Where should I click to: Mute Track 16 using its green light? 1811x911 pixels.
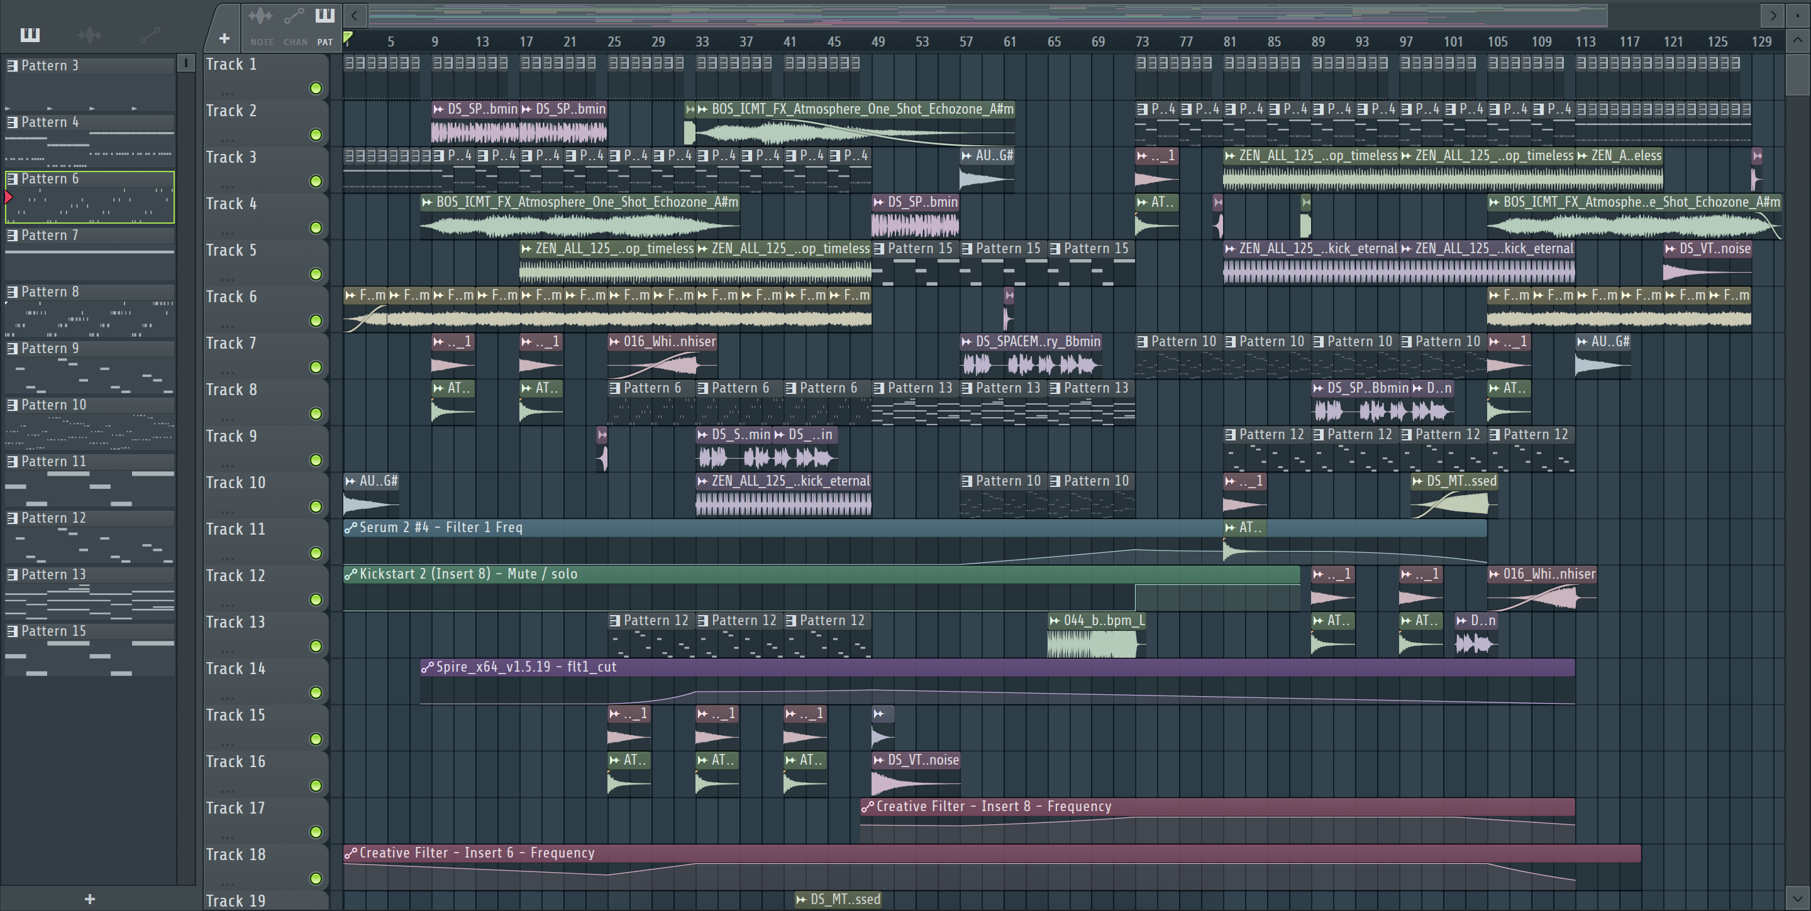316,785
